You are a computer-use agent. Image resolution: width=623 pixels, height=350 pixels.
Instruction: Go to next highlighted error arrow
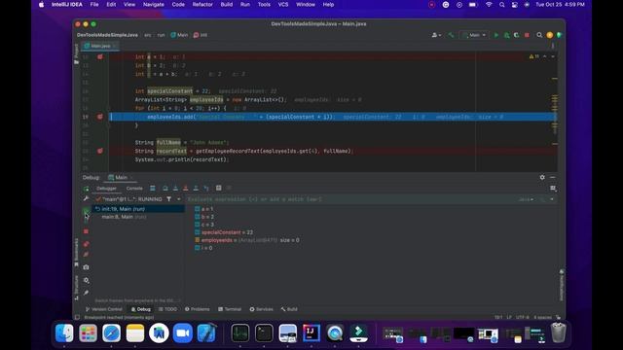coord(553,56)
